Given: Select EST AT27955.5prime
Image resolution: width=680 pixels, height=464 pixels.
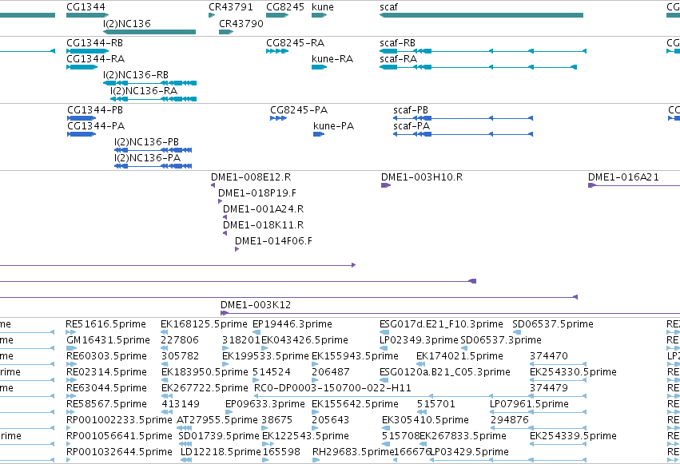Looking at the screenshot, I should coord(217,420).
